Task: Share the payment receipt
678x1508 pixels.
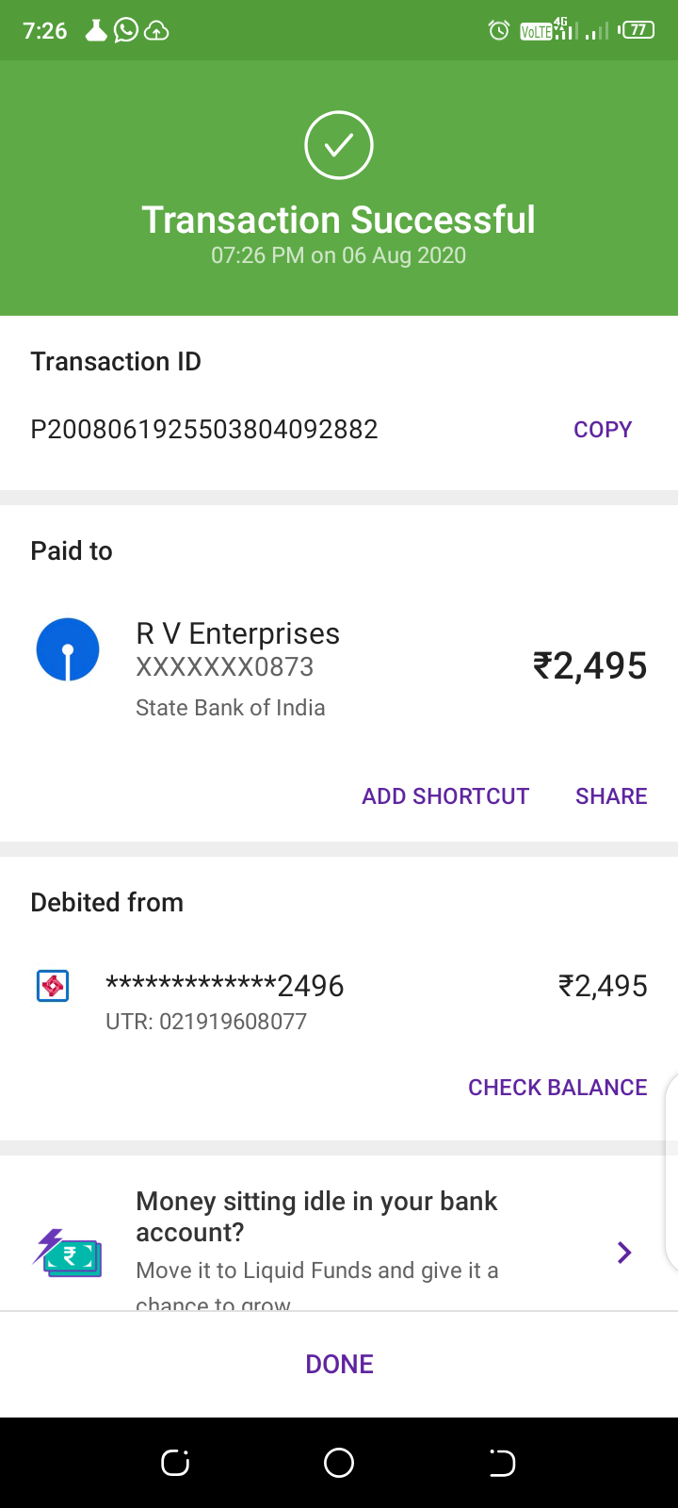Action: point(611,796)
